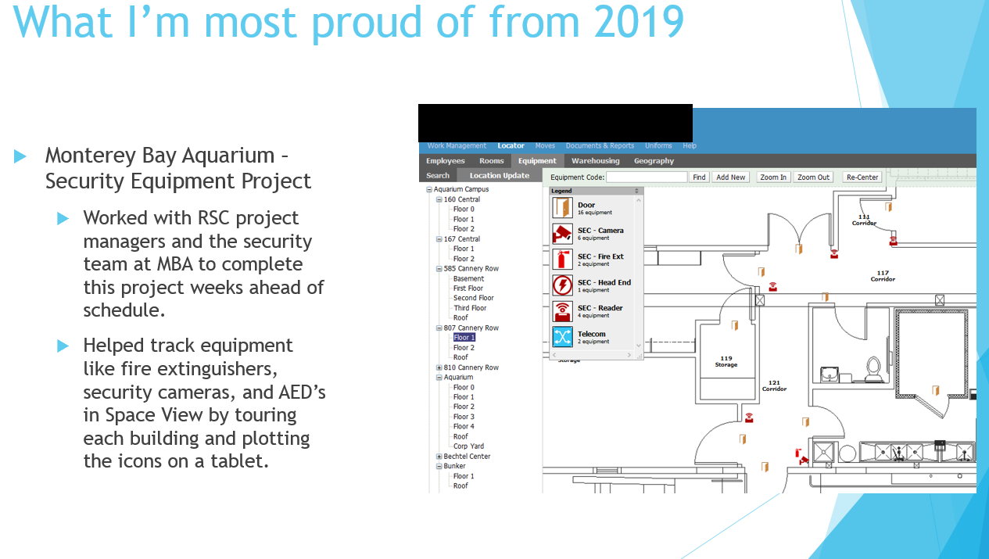Click the door icon inside the hatched-wall room

tap(934, 390)
